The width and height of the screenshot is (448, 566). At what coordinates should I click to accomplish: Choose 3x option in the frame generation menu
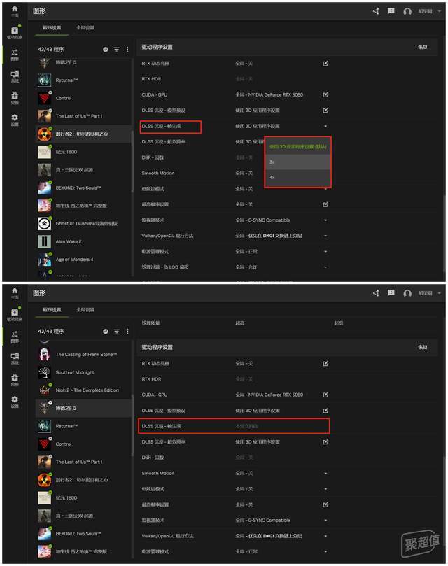tap(297, 162)
